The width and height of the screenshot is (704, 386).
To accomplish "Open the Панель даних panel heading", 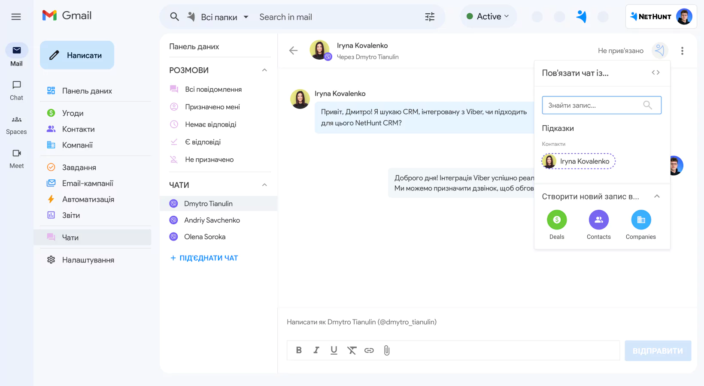I will [x=194, y=46].
